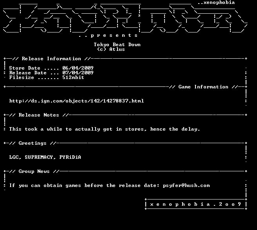This screenshot has width=257, height=230.
Task: Click the text 'If you can obtain games before the release date:'
Action: (x=84, y=185)
